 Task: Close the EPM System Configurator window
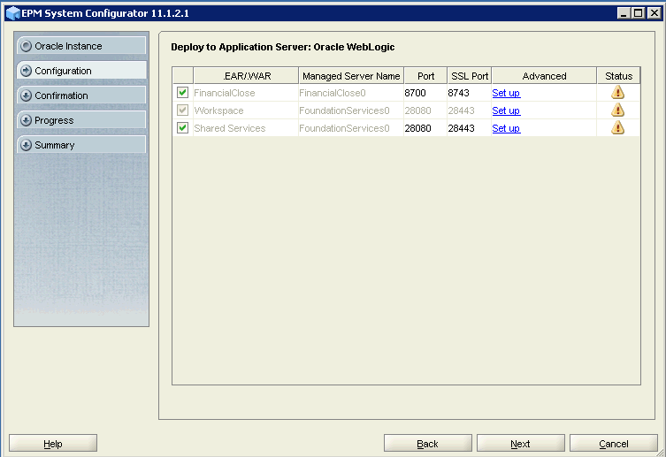point(655,13)
